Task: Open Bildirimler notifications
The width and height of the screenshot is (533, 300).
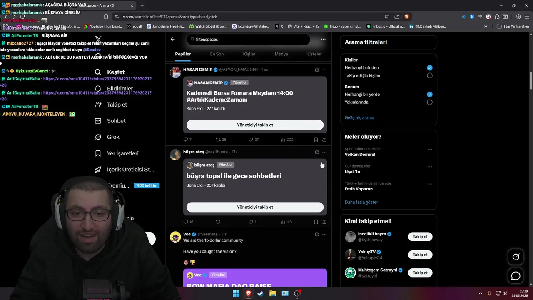Action: tap(114, 88)
